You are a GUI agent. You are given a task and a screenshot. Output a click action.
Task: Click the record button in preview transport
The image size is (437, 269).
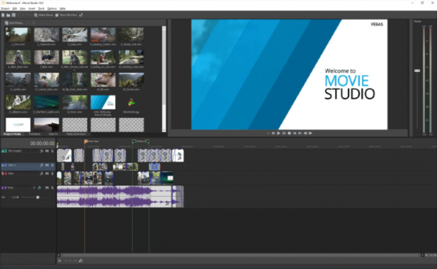268,133
